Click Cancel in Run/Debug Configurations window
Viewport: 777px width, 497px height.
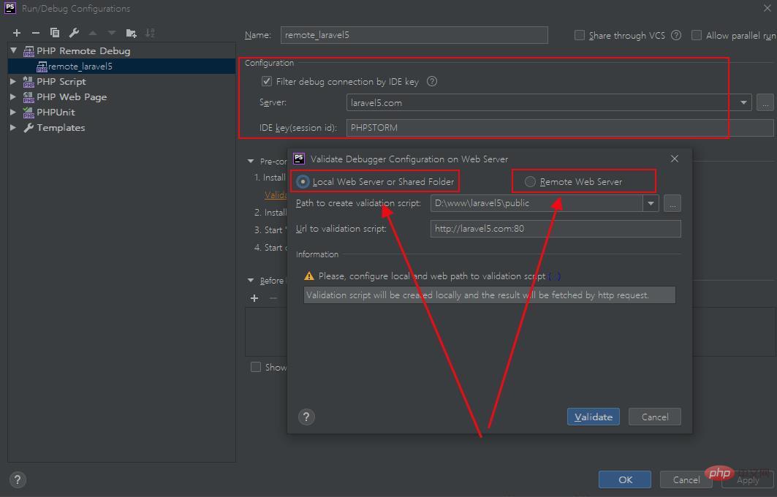686,479
